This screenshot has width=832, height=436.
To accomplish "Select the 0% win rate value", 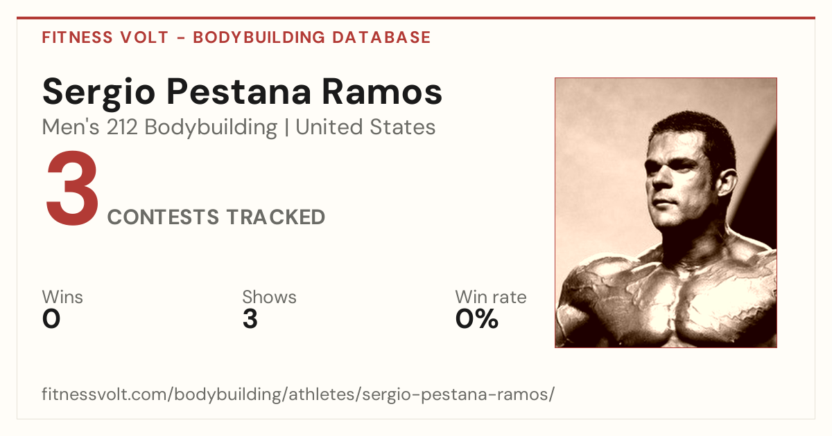I will point(477,319).
